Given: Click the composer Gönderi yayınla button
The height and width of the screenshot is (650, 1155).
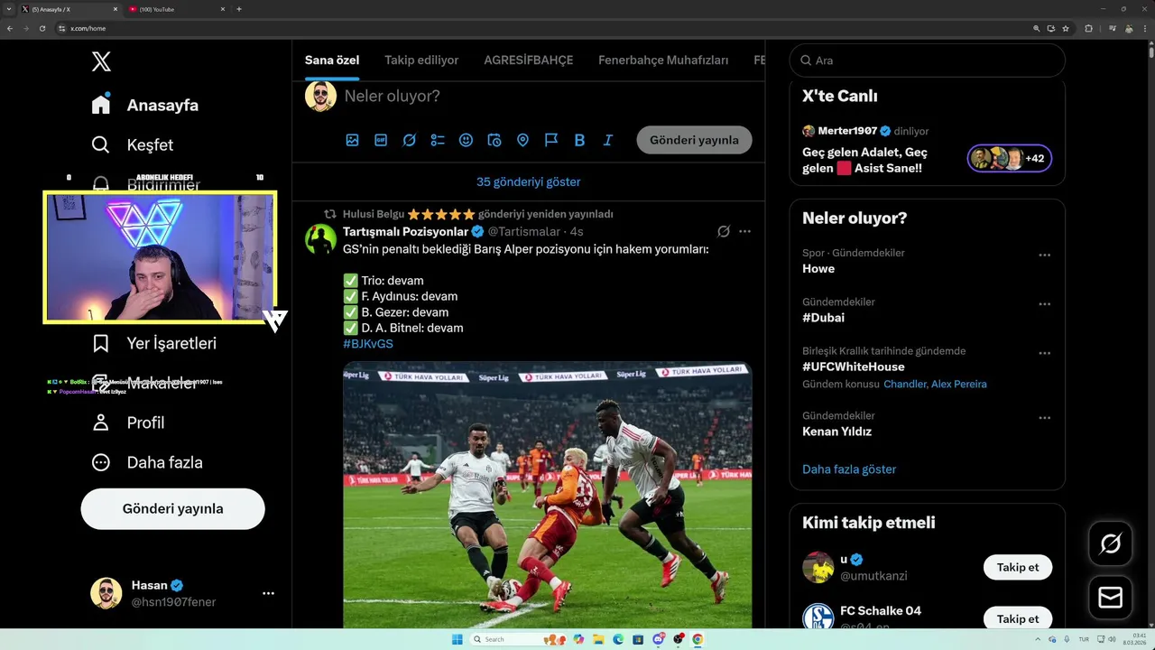Looking at the screenshot, I should pos(694,140).
